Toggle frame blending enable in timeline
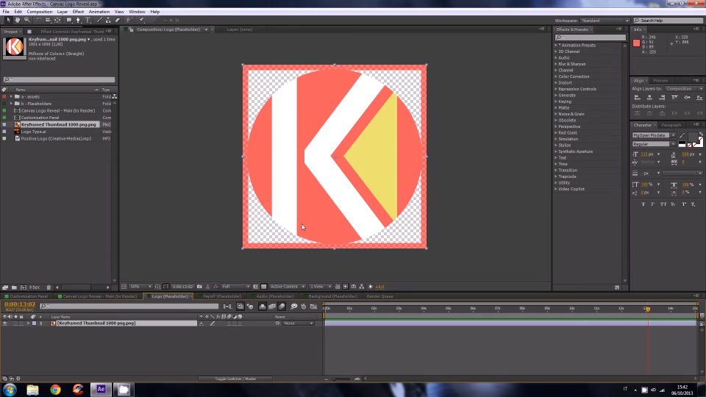Image resolution: width=706 pixels, height=397 pixels. point(272,307)
